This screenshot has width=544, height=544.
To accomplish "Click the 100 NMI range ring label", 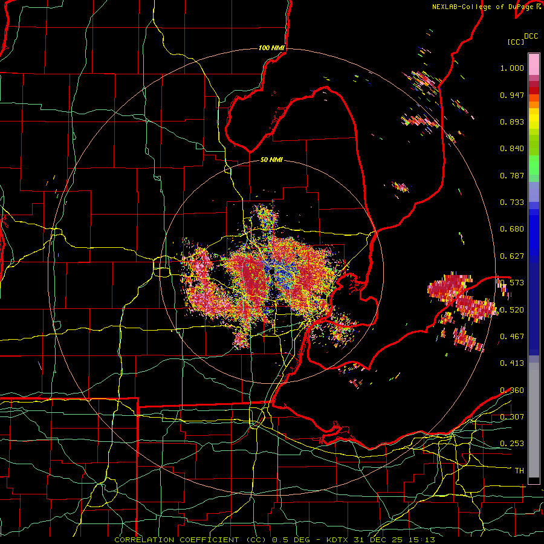I will click(x=271, y=48).
